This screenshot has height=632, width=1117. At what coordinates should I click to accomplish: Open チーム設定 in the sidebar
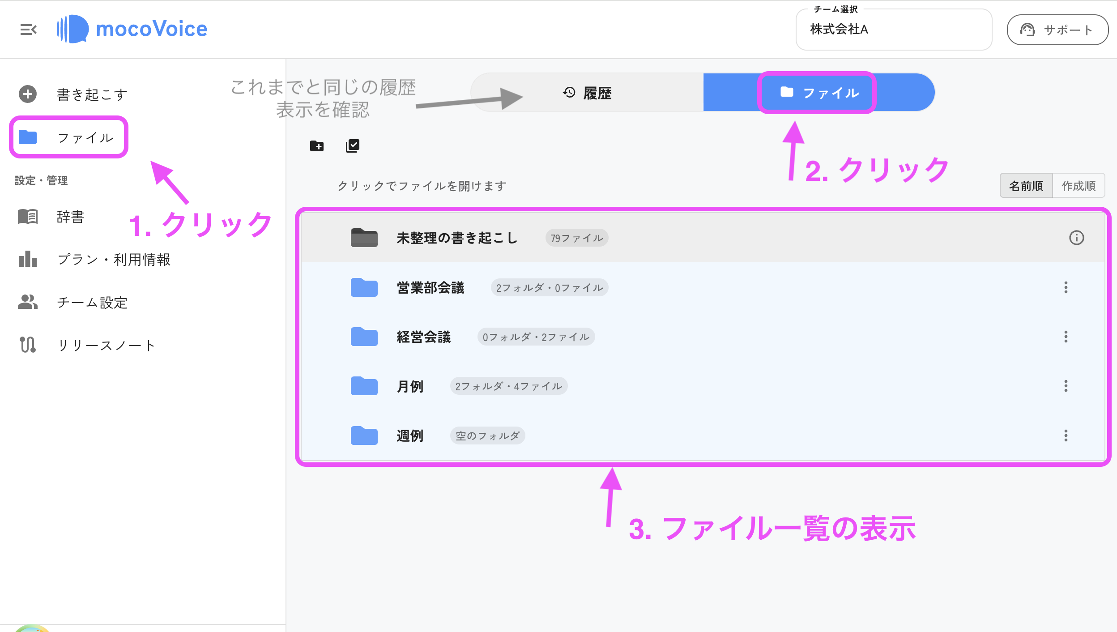click(x=92, y=303)
